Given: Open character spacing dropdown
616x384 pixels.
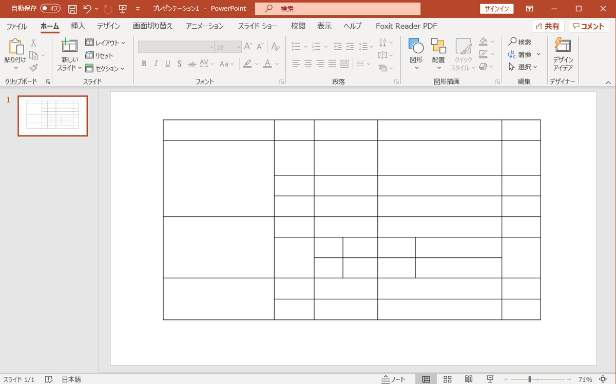Looking at the screenshot, I should coord(206,64).
